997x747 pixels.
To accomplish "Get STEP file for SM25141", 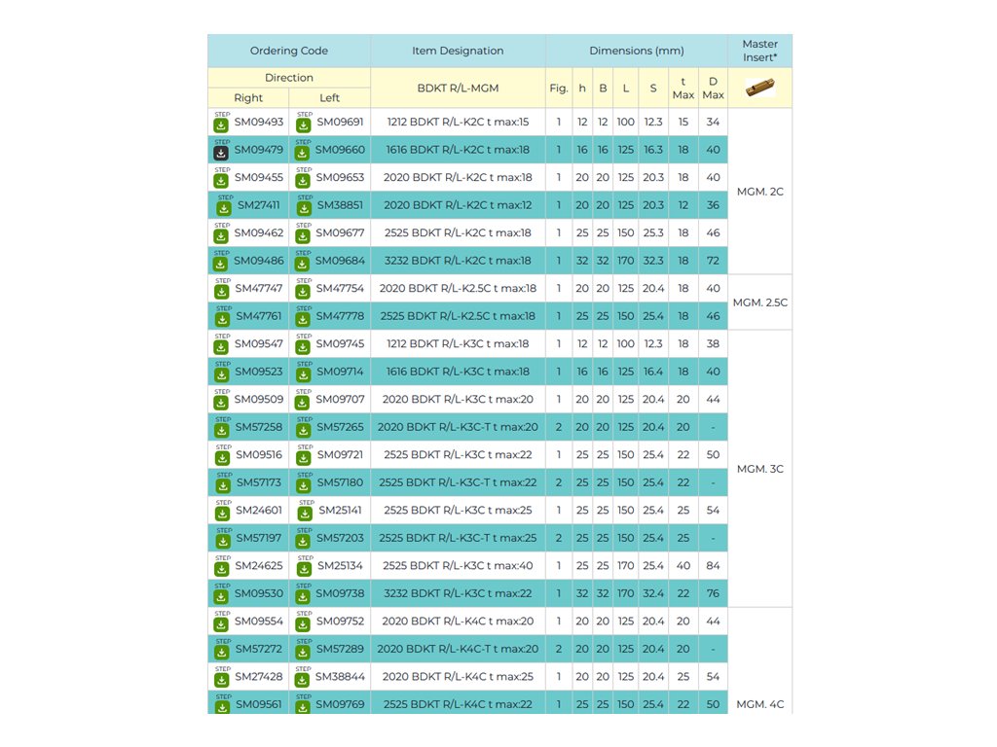I will 305,512.
